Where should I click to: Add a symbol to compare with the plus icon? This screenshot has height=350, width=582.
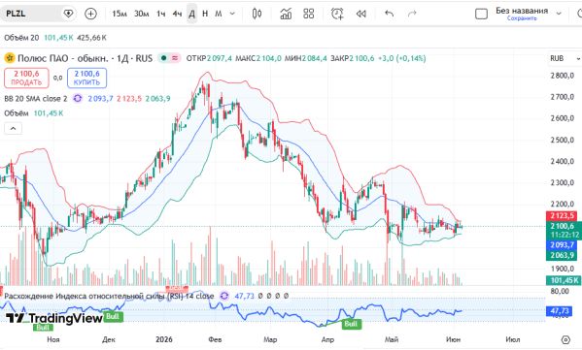[x=90, y=14]
